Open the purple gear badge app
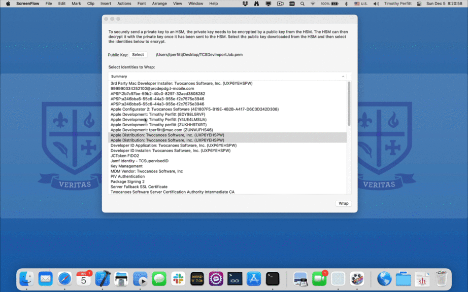The width and height of the screenshot is (468, 292). [216, 279]
